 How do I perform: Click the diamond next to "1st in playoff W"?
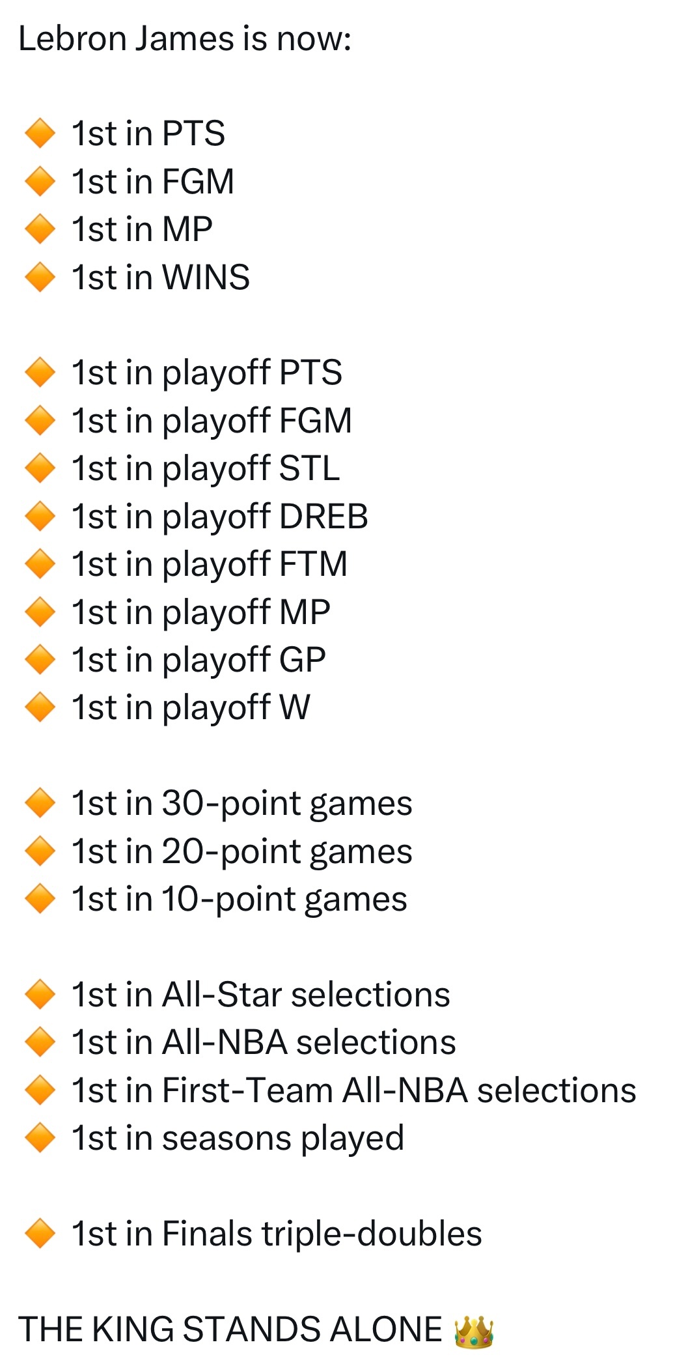coord(40,707)
